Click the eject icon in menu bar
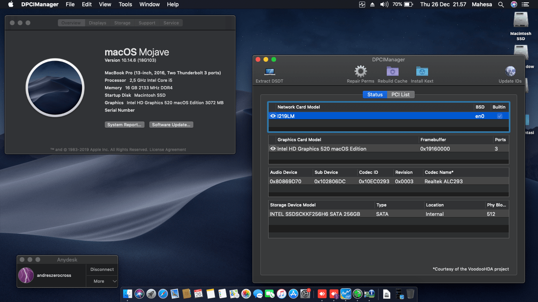538x302 pixels. tap(373, 4)
